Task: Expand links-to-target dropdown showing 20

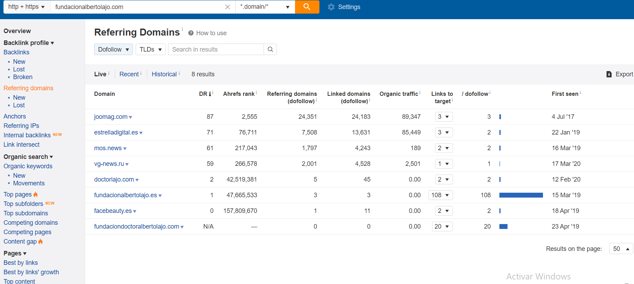Action: [443, 227]
